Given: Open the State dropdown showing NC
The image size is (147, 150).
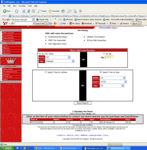Looking at the screenshot, I should tap(58, 57).
